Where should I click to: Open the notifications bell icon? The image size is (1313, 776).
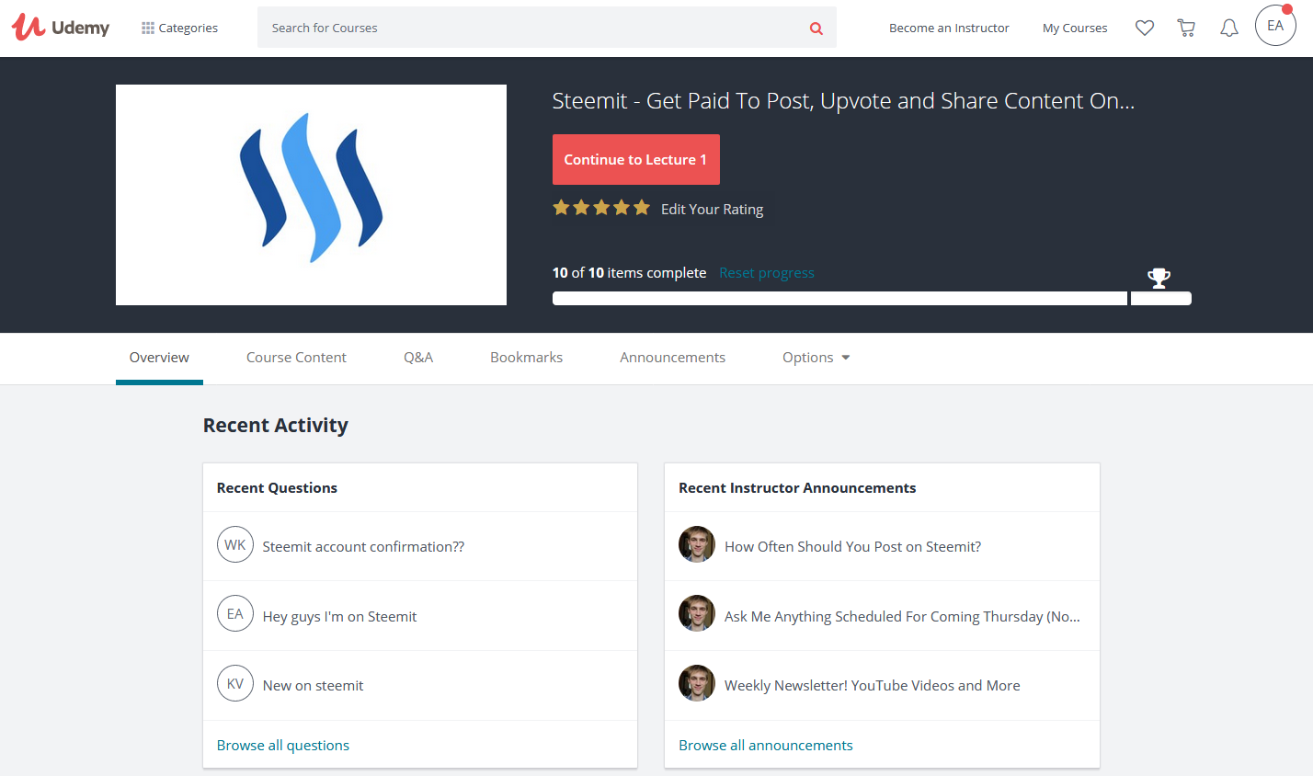(x=1228, y=29)
